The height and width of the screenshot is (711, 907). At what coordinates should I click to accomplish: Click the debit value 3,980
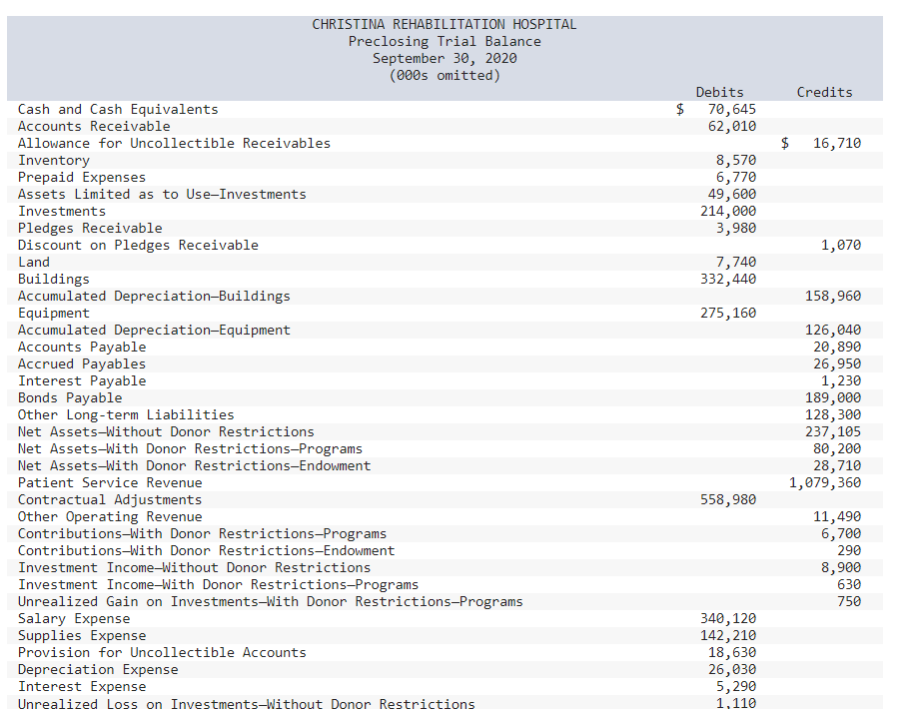(736, 229)
